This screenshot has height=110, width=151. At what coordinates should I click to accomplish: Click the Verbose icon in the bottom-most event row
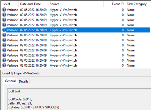4,65
